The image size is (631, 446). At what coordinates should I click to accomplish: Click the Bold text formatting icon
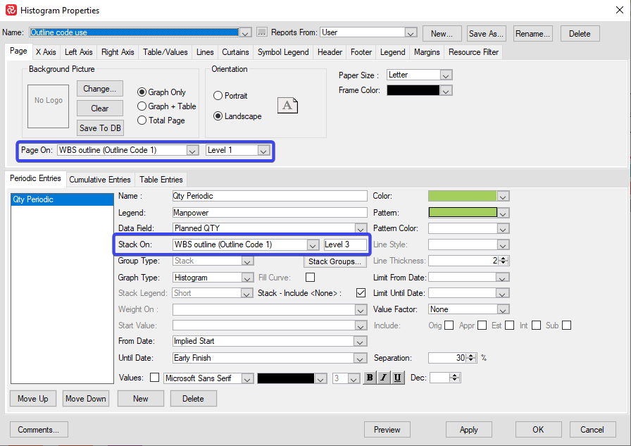pyautogui.click(x=370, y=378)
